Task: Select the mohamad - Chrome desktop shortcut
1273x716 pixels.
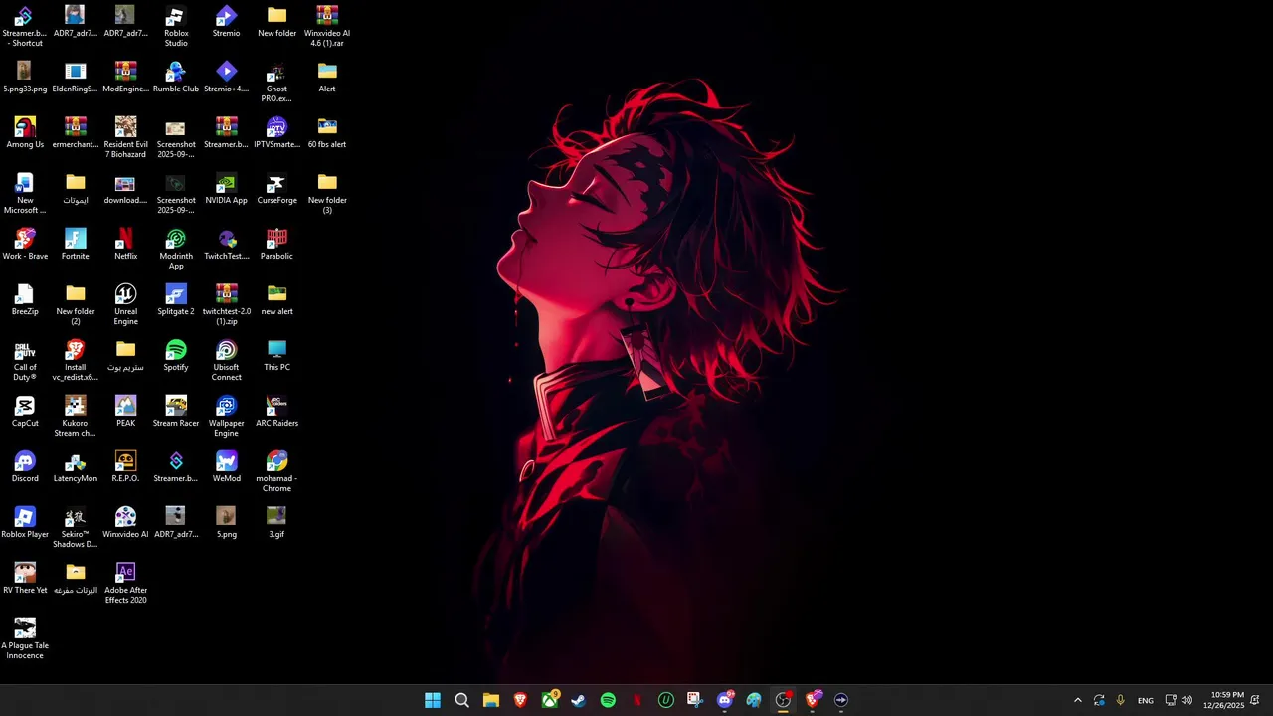Action: [276, 472]
